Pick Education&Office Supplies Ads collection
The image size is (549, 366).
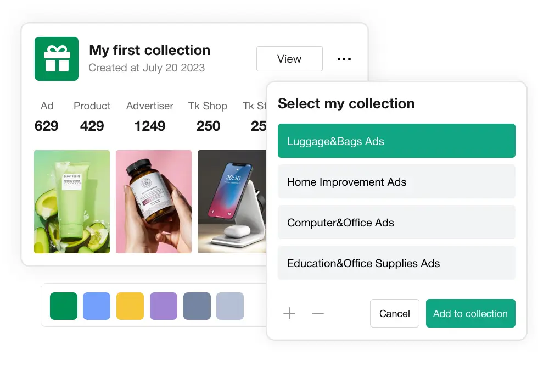tap(396, 263)
